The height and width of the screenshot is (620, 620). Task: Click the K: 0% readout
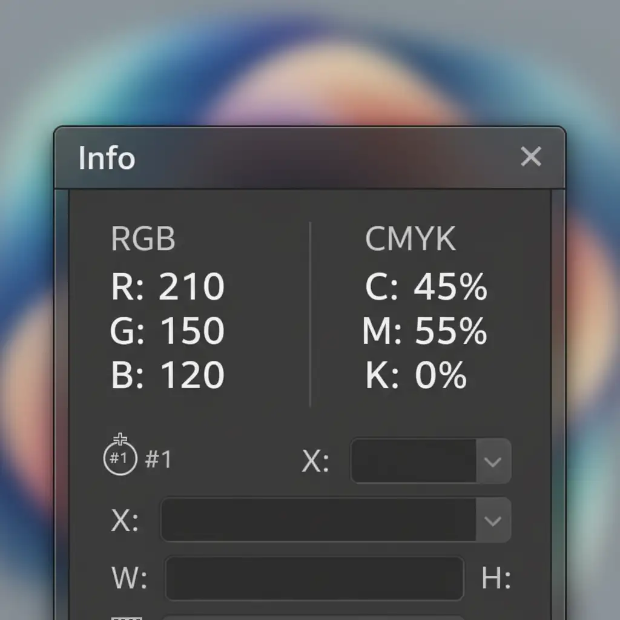click(416, 375)
